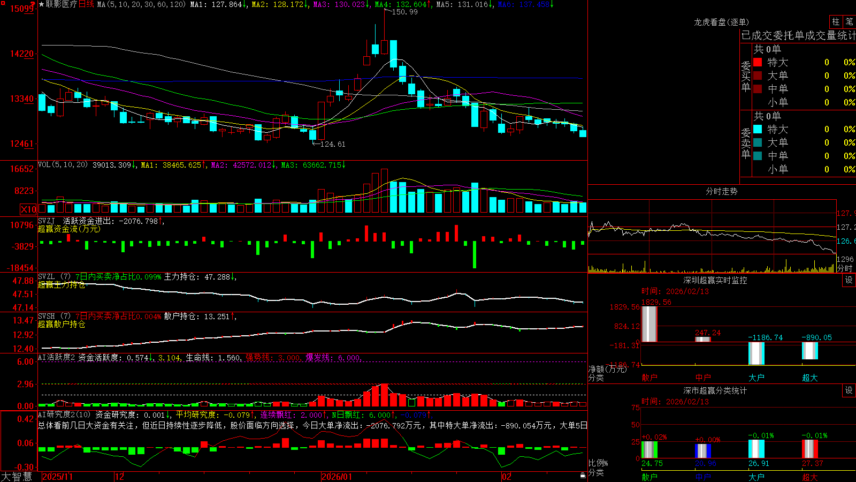This screenshot has height=482, width=856.
Task: Click the 超赢资金流(万元) label
Action: 69,229
